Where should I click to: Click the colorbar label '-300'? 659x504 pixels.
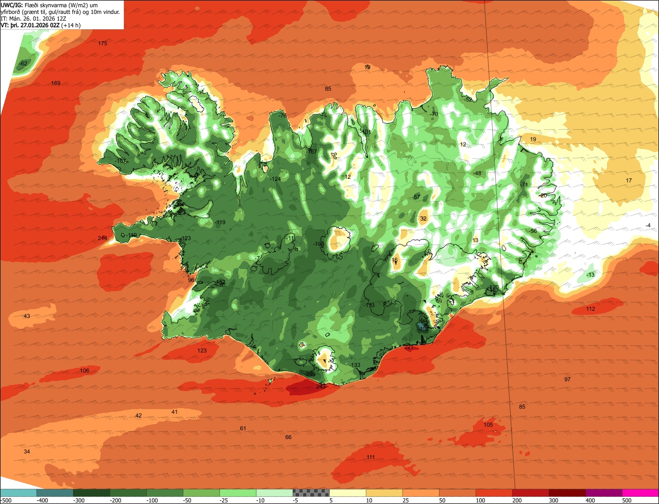pos(80,500)
